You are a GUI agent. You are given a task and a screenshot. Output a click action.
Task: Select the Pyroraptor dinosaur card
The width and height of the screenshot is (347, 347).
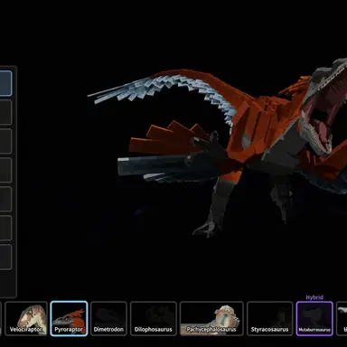point(69,318)
